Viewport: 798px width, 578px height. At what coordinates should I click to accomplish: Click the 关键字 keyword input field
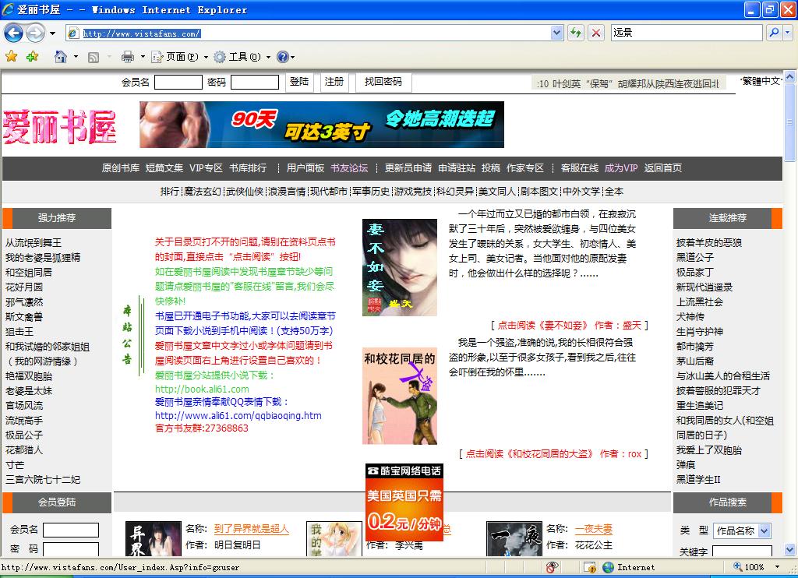742,551
